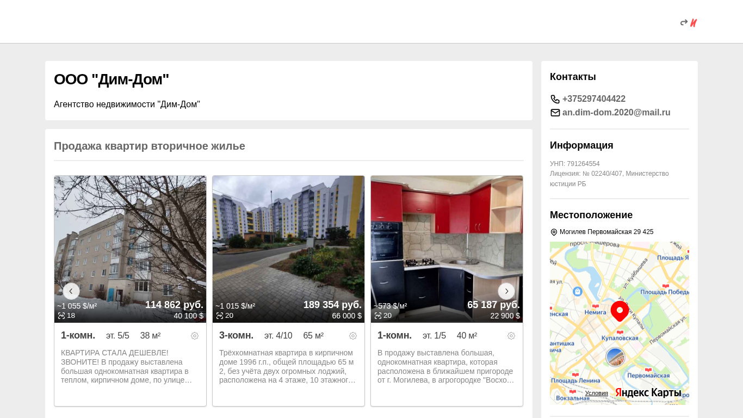Viewport: 743px width, 418px height.
Task: Click the price 189 354 руб.
Action: [332, 305]
